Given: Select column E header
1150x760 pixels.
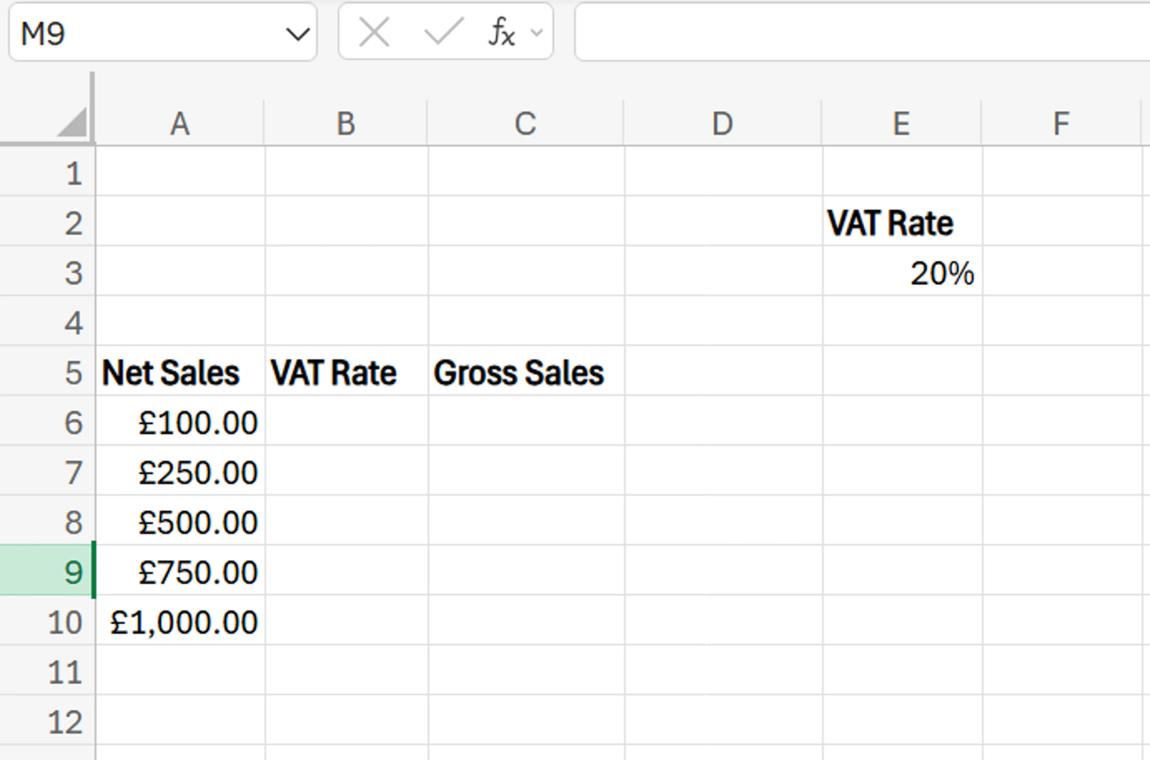Looking at the screenshot, I should pyautogui.click(x=901, y=124).
